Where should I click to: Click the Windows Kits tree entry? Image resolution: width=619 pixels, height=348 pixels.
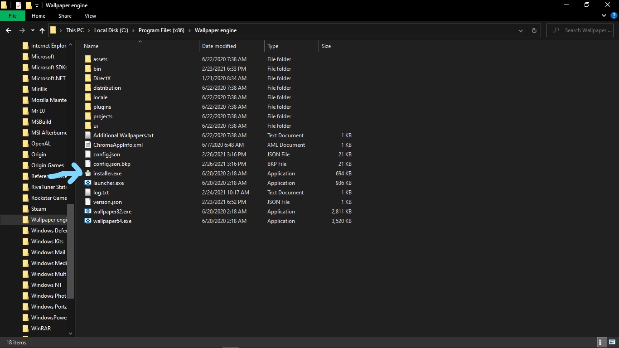47,242
